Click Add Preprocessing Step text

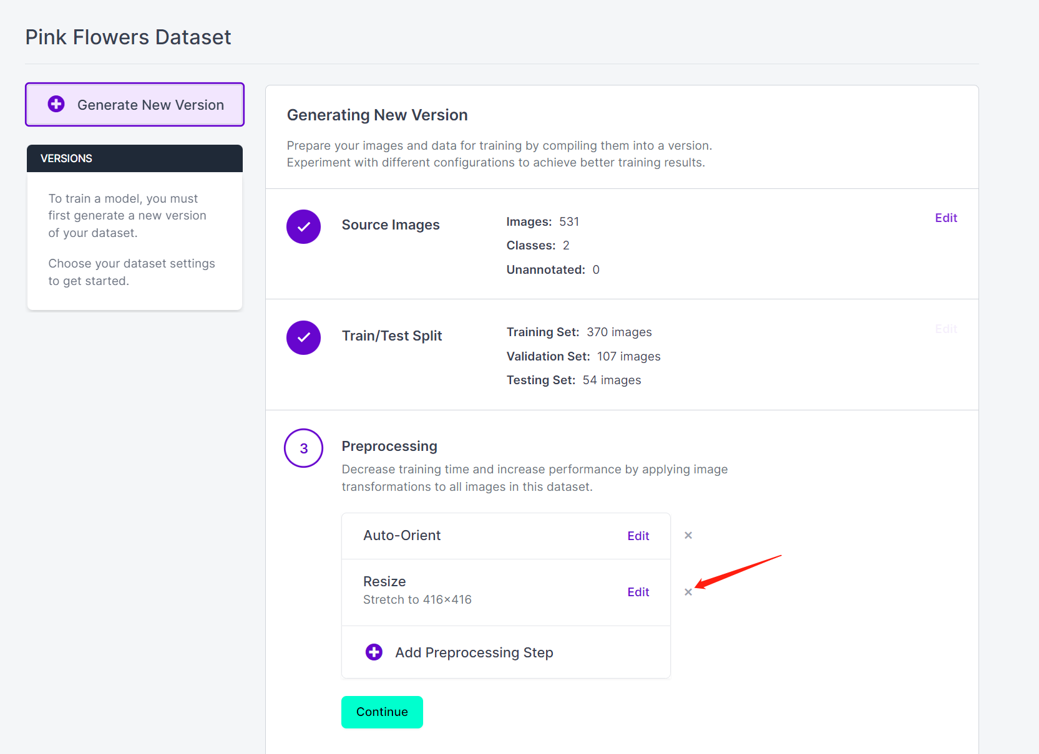(474, 652)
